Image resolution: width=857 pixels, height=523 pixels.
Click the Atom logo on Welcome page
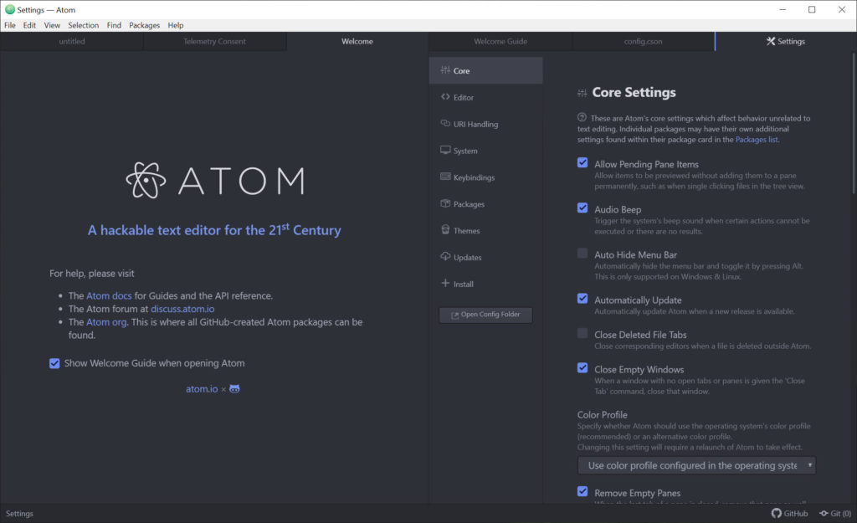(x=215, y=181)
